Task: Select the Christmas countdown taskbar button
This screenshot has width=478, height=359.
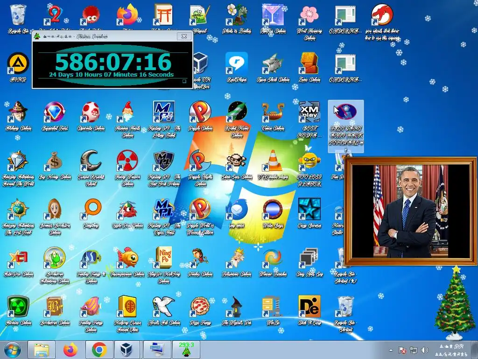Action: coord(186,350)
